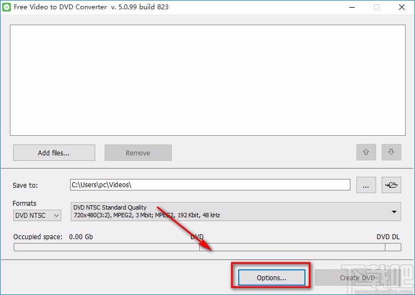Click the DVD DL label

388,236
